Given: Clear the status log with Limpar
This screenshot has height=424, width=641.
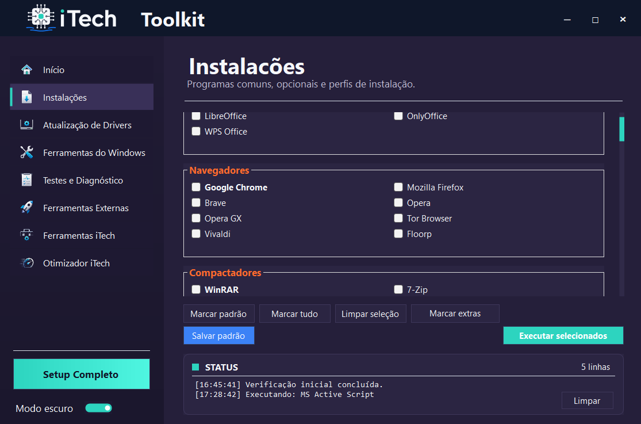Looking at the screenshot, I should pos(587,400).
